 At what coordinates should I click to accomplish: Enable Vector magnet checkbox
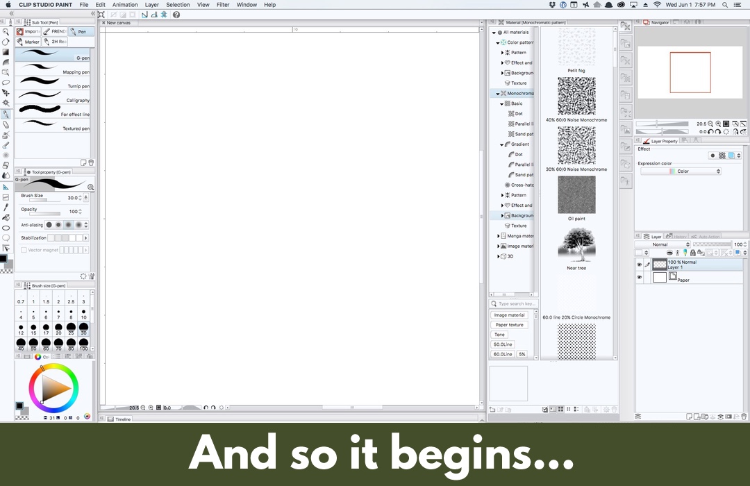[x=24, y=250]
